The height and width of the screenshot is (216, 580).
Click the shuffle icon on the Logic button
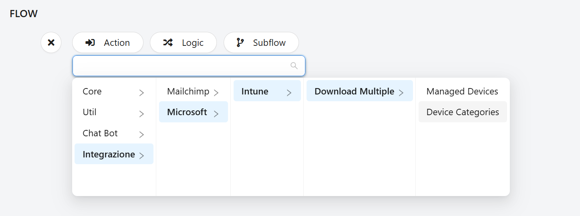tap(168, 43)
